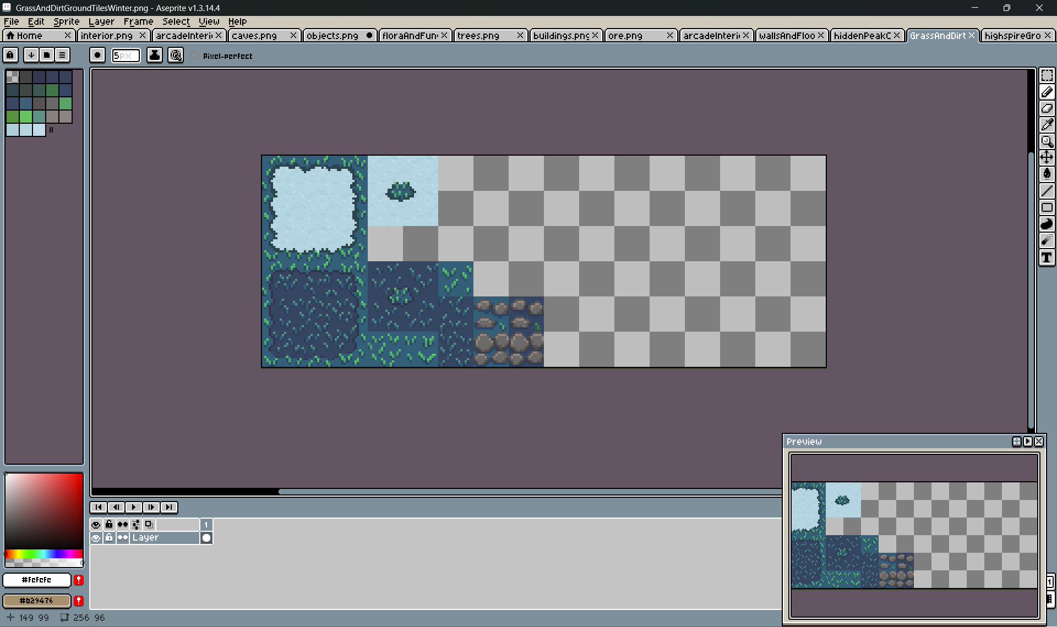Open the Sprite menu
Screen dimensions: 1057x627
click(x=66, y=21)
